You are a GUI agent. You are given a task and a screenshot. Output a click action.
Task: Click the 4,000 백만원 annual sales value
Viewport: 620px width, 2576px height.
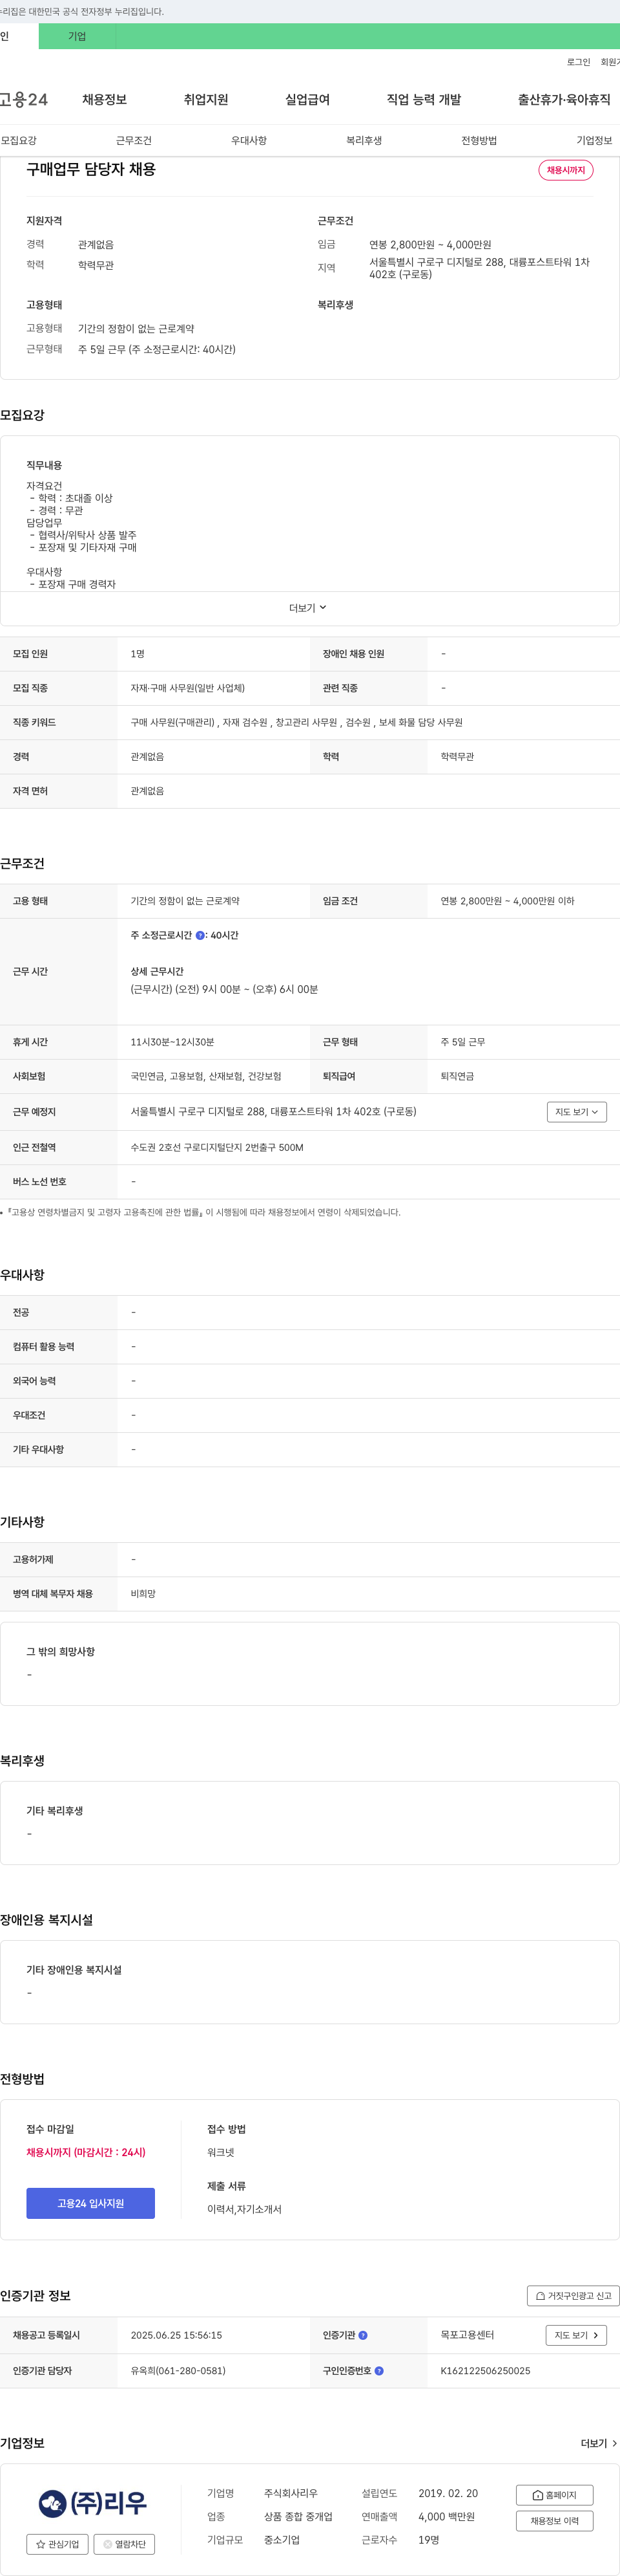tap(446, 2517)
